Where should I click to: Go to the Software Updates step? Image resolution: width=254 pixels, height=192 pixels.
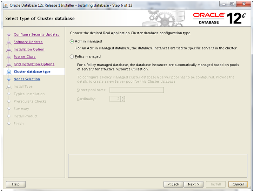tap(28, 42)
